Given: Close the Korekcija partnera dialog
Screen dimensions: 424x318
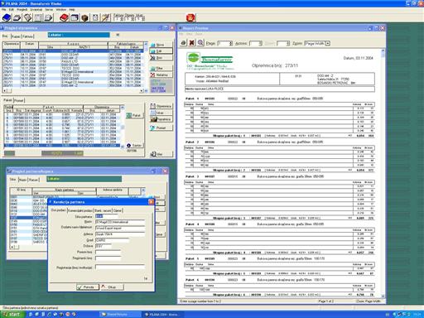Looking at the screenshot, I should 151,202.
